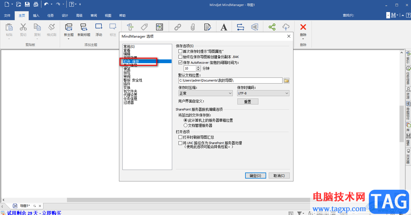411x215 pixels.
Task: Increase the AutoRecover minutes with up stepper
Action: point(198,67)
